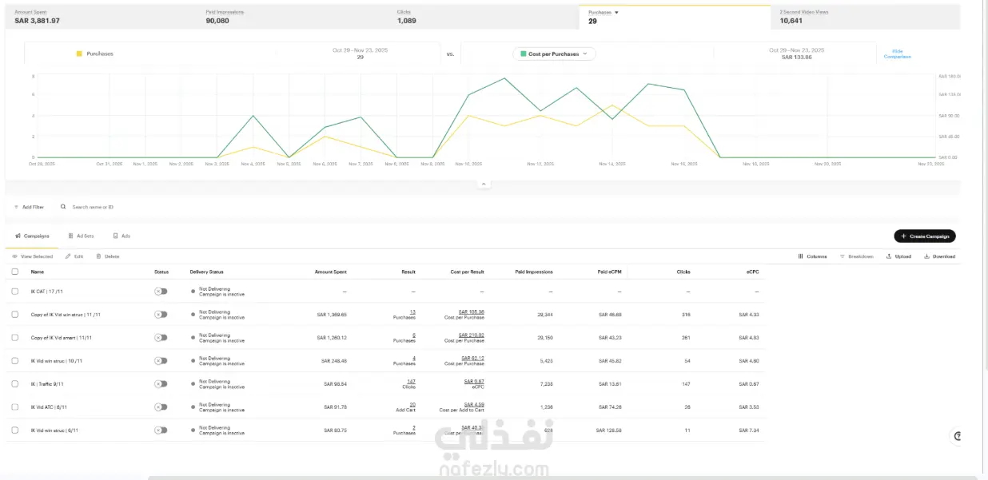This screenshot has width=988, height=480.
Task: Click the search magnifier icon
Action: (63, 207)
